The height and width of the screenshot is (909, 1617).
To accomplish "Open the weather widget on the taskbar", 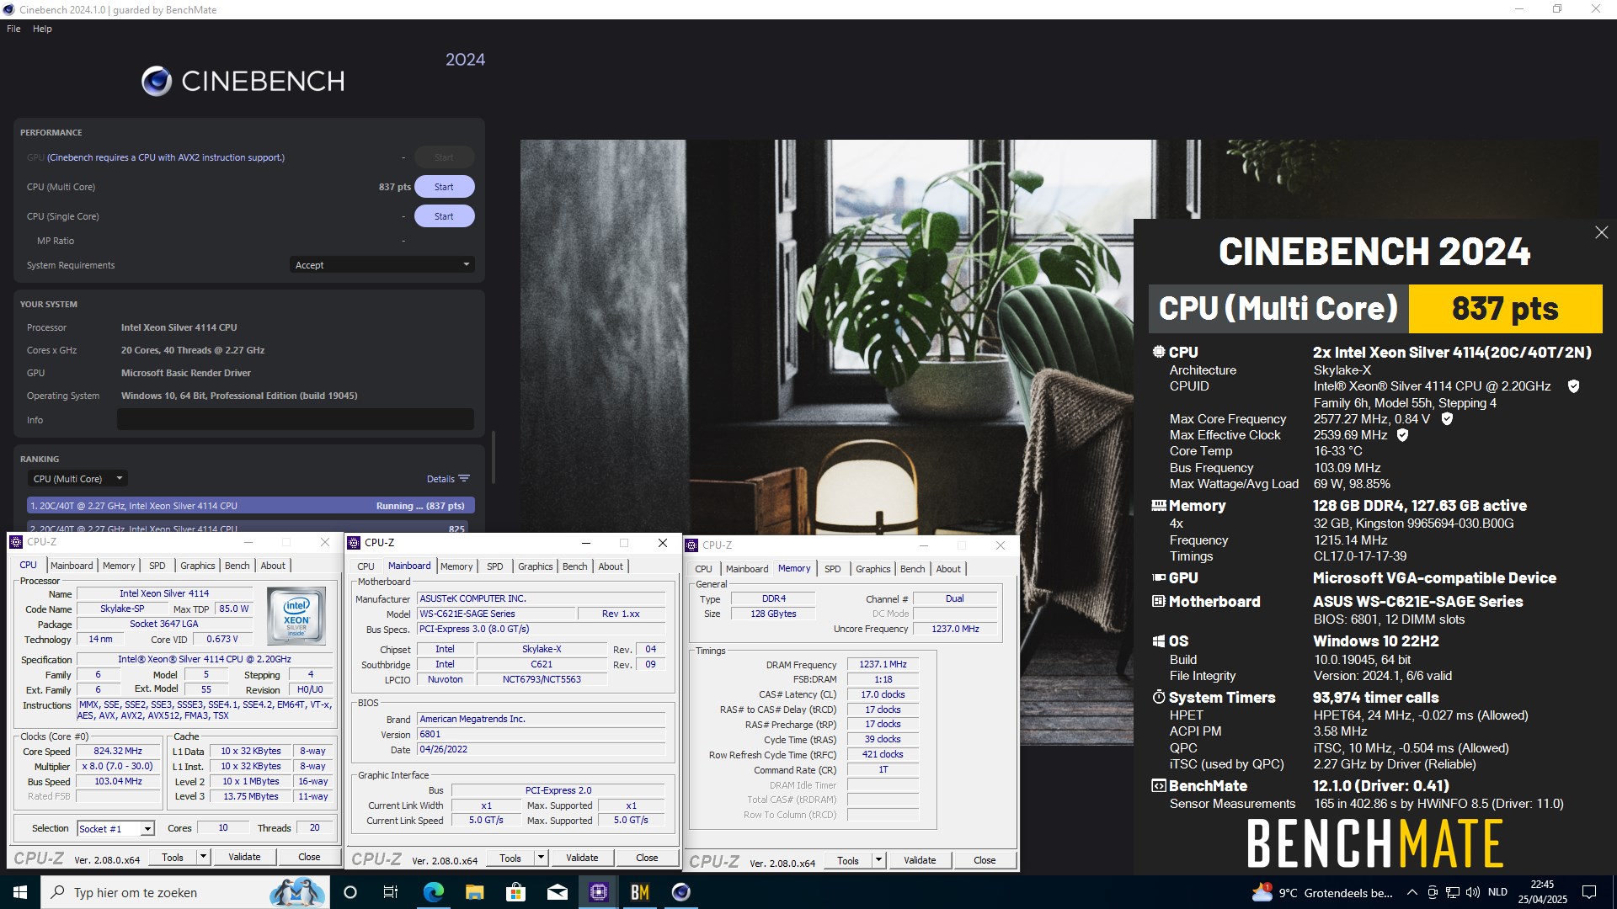I will point(1322,892).
